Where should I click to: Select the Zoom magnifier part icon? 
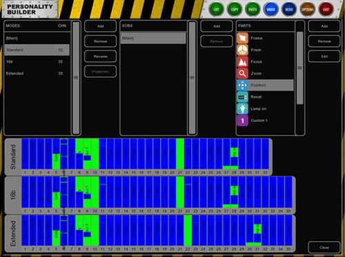(x=242, y=73)
